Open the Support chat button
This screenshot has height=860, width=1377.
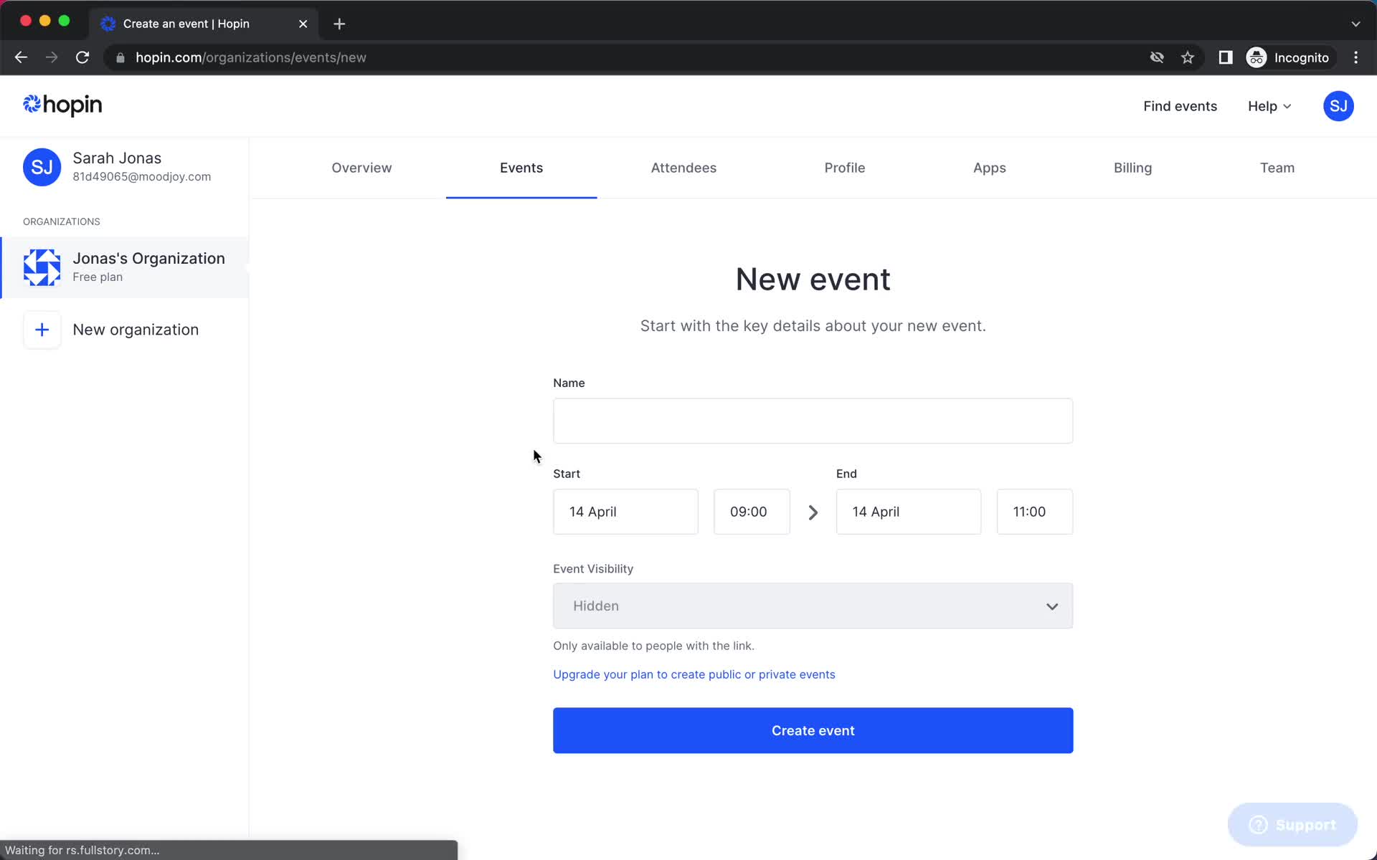[1292, 825]
